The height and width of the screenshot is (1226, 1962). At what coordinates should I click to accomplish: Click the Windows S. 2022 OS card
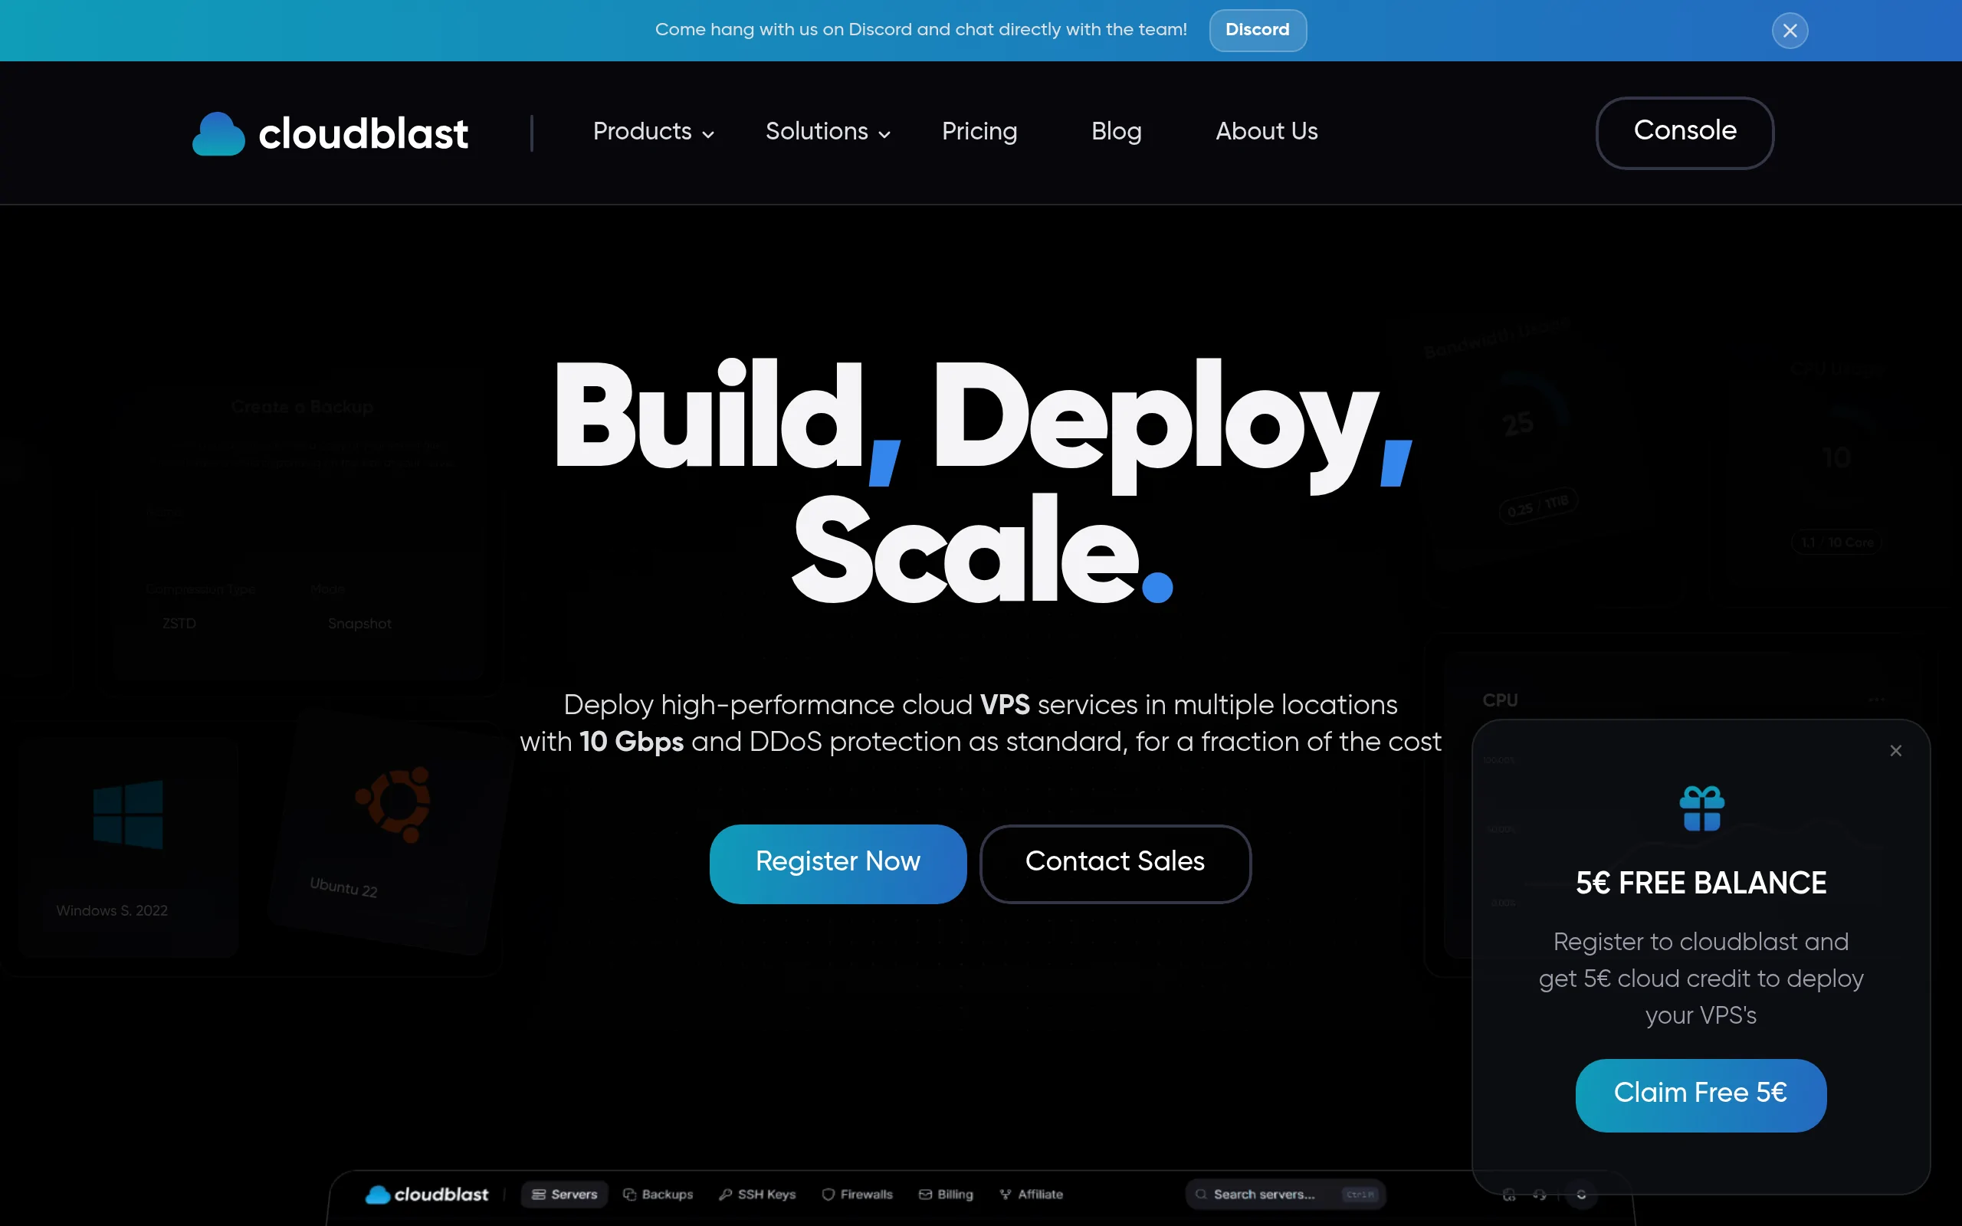(x=127, y=847)
